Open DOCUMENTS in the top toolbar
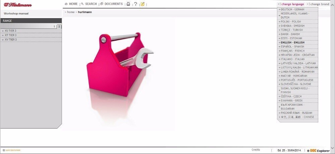Image resolution: width=335 pixels, height=154 pixels. (x=112, y=4)
